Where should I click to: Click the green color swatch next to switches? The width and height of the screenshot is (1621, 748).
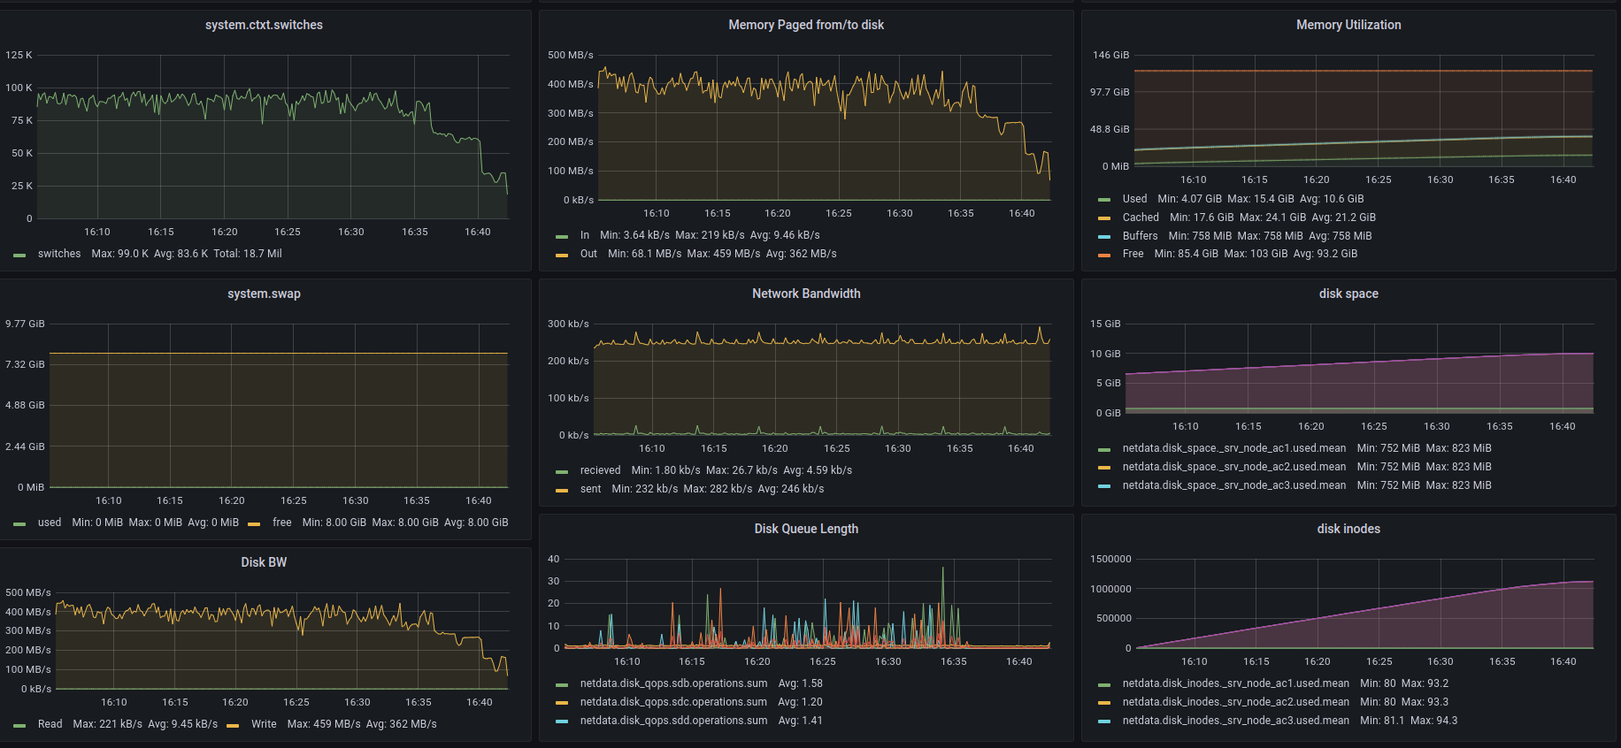[19, 255]
